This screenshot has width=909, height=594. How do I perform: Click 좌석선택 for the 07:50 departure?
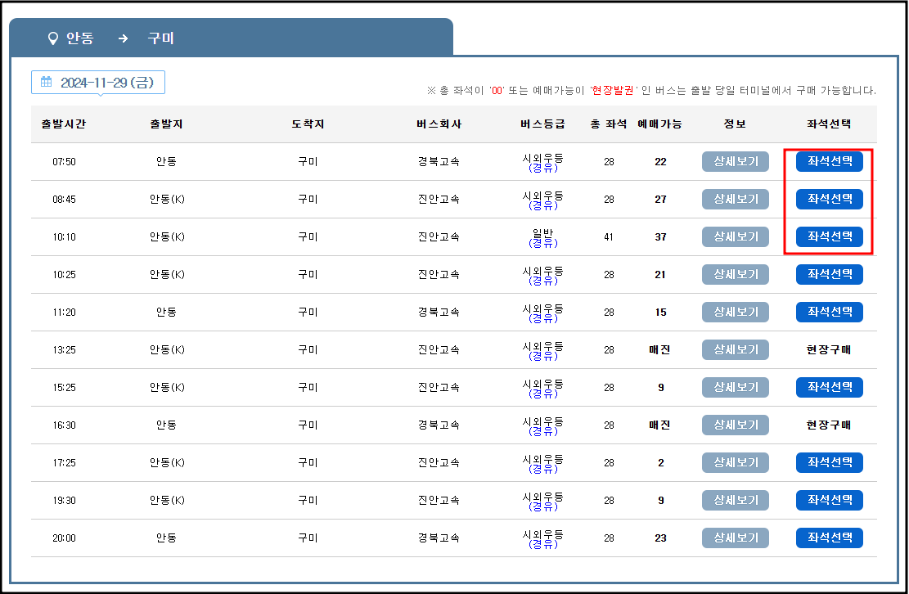(x=829, y=161)
